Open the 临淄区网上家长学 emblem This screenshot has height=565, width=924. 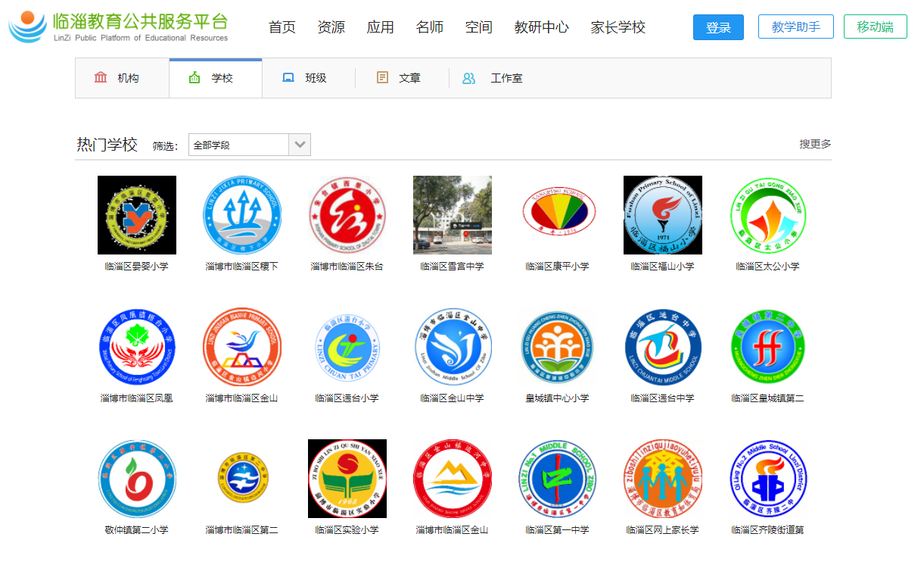pos(662,479)
